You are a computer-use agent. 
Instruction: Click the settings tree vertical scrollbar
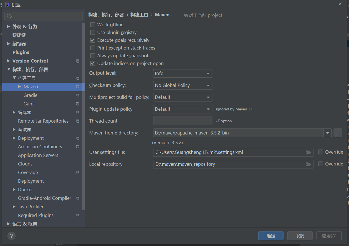83,116
